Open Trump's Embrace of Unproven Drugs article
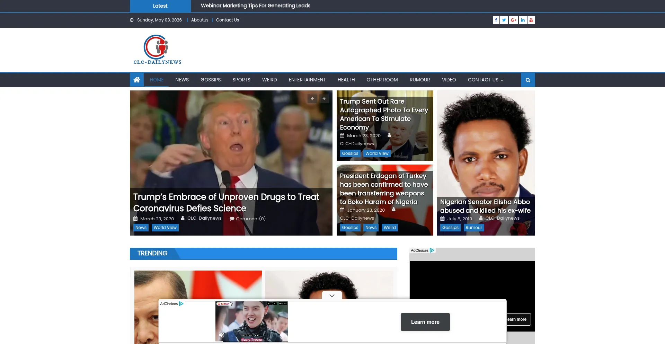The width and height of the screenshot is (665, 344). [x=226, y=203]
